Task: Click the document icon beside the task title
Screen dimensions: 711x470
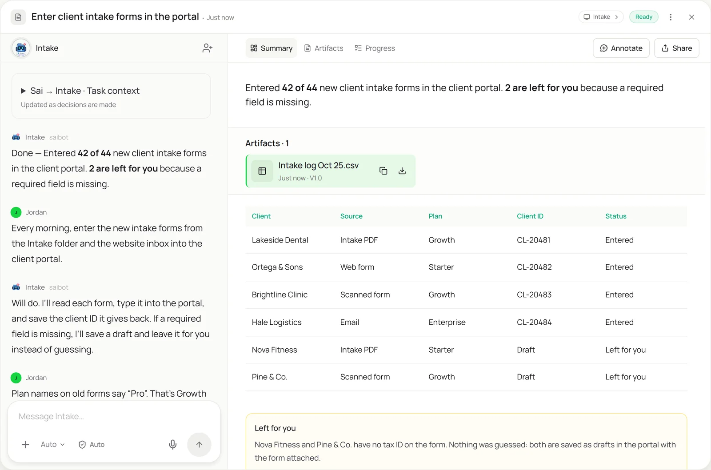Action: click(x=18, y=17)
